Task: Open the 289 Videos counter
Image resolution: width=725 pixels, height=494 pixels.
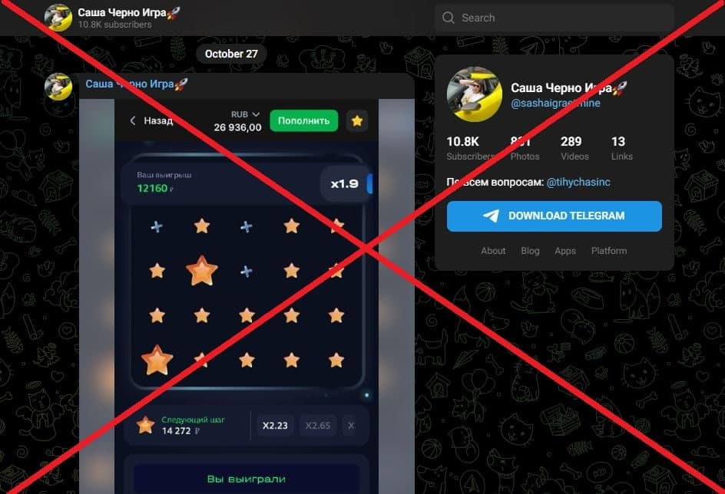Action: pyautogui.click(x=574, y=148)
